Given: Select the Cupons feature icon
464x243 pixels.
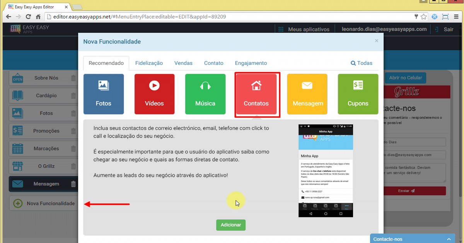Looking at the screenshot, I should pyautogui.click(x=358, y=94).
